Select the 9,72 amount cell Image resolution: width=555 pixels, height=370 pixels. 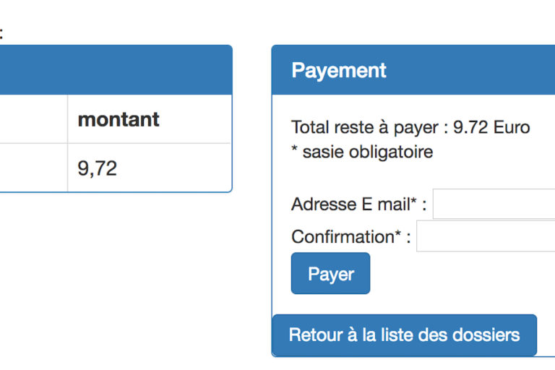(x=98, y=168)
